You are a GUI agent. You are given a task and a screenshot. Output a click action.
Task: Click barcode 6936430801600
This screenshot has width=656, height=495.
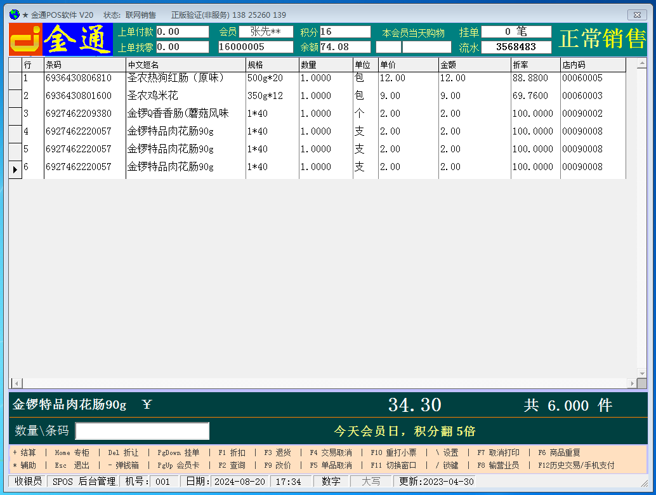tap(79, 95)
